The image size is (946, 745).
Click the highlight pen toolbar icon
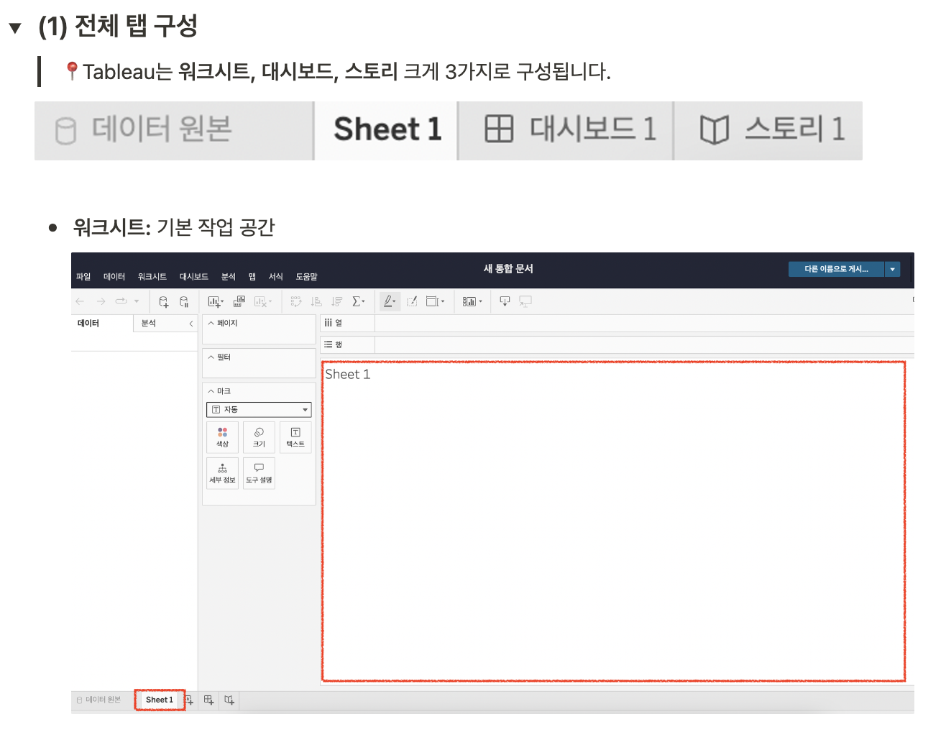[x=389, y=301]
